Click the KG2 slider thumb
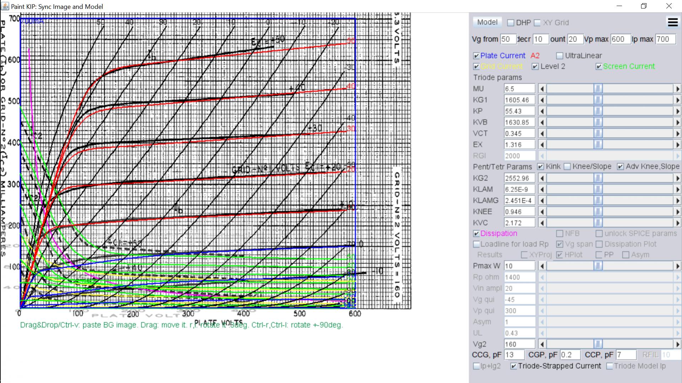Screen dimensions: 682x383 (x=598, y=178)
